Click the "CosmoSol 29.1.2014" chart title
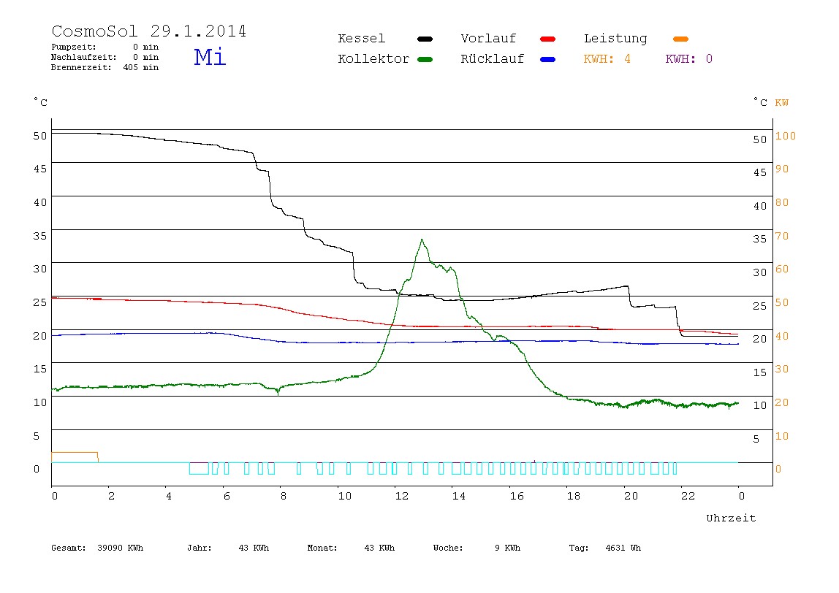 pyautogui.click(x=149, y=31)
